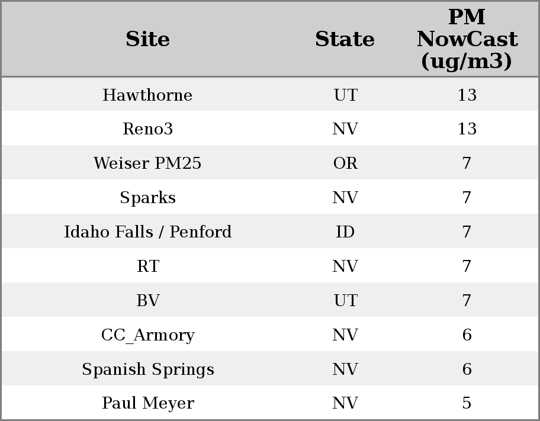Click the UT state in Hawthorne row
This screenshot has height=421, width=540.
(345, 95)
